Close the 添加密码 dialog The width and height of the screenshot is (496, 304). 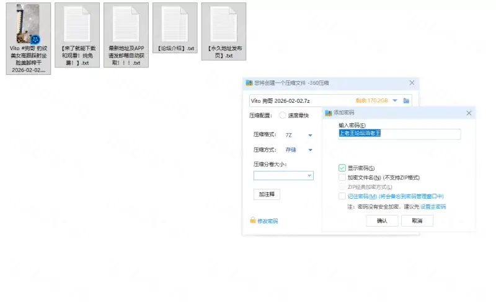click(469, 113)
